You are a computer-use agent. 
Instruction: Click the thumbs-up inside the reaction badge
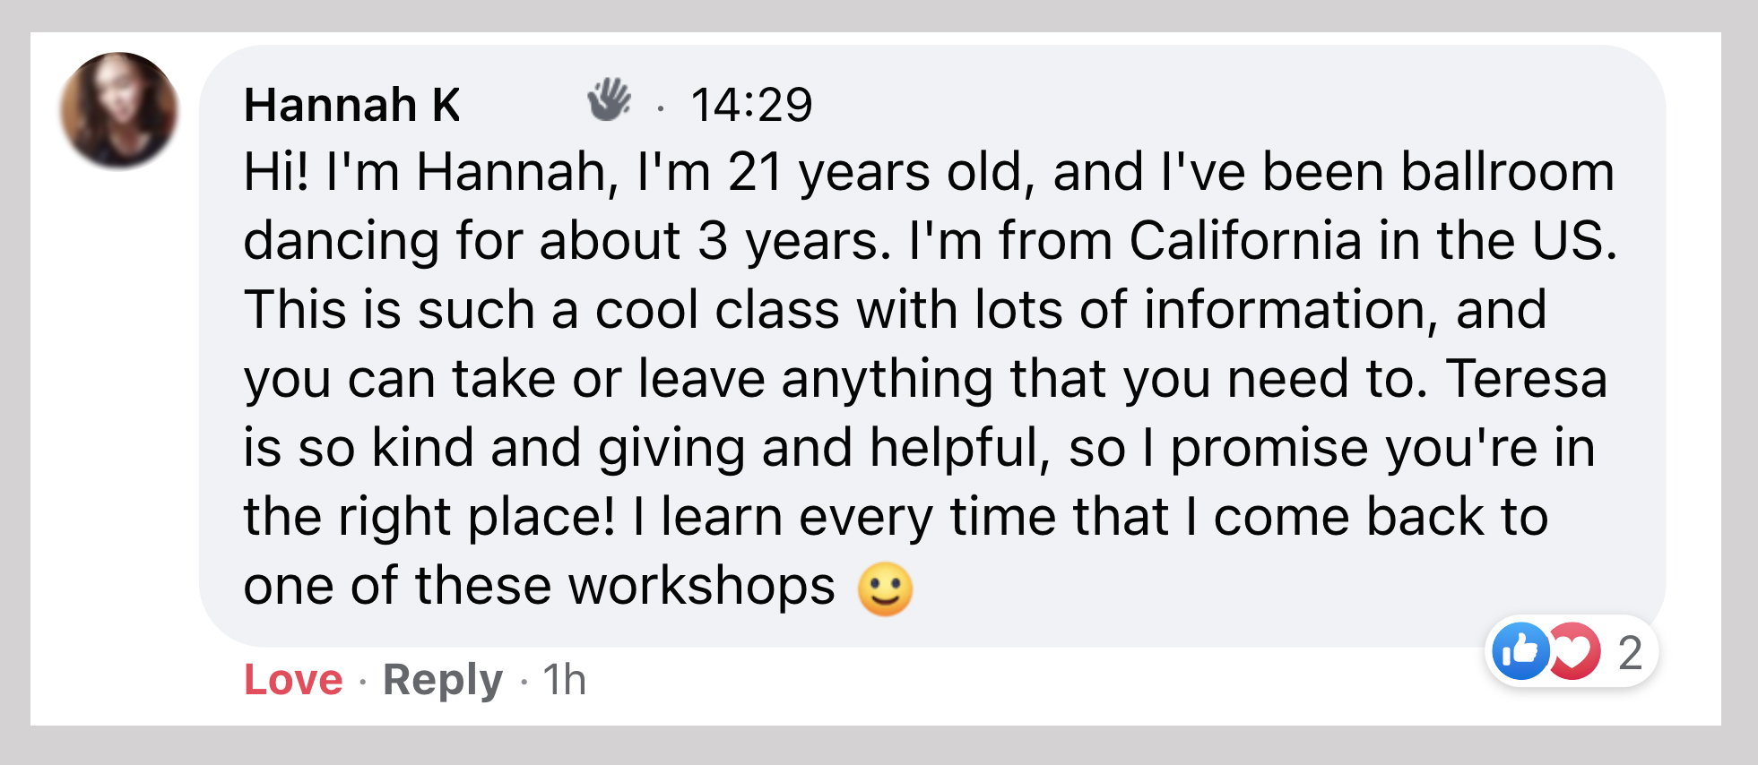point(1522,652)
